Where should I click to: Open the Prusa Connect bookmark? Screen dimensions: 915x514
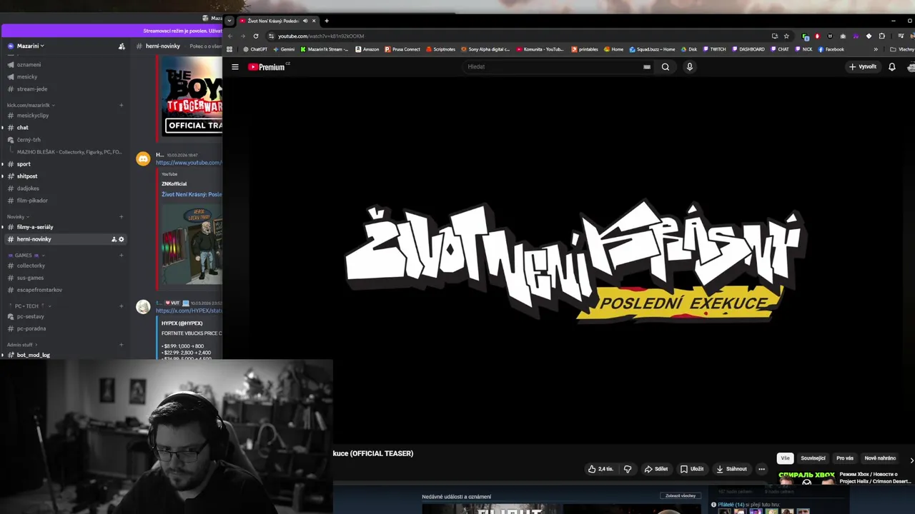[402, 49]
